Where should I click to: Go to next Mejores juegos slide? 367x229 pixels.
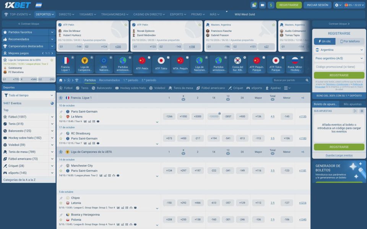52,53
